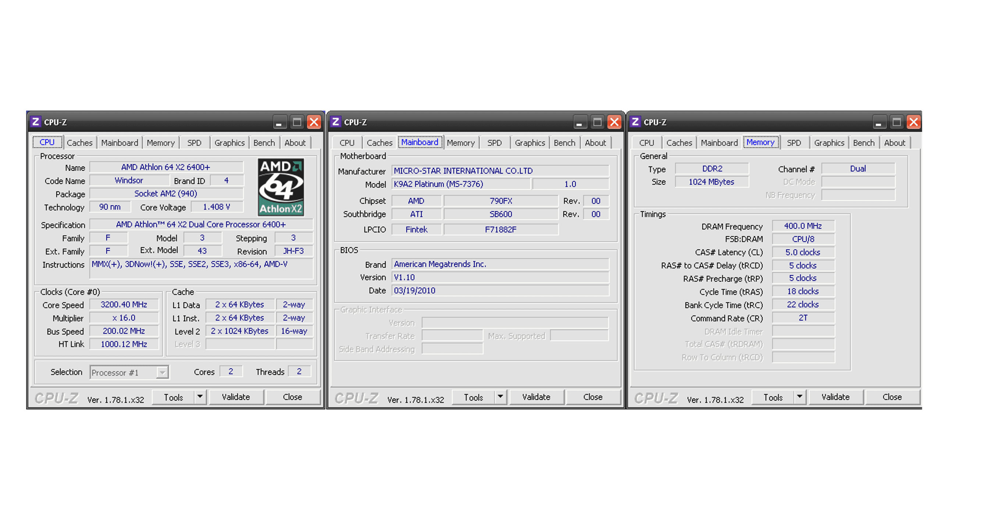
Task: Switch to CPU tab in right window
Action: pos(647,142)
